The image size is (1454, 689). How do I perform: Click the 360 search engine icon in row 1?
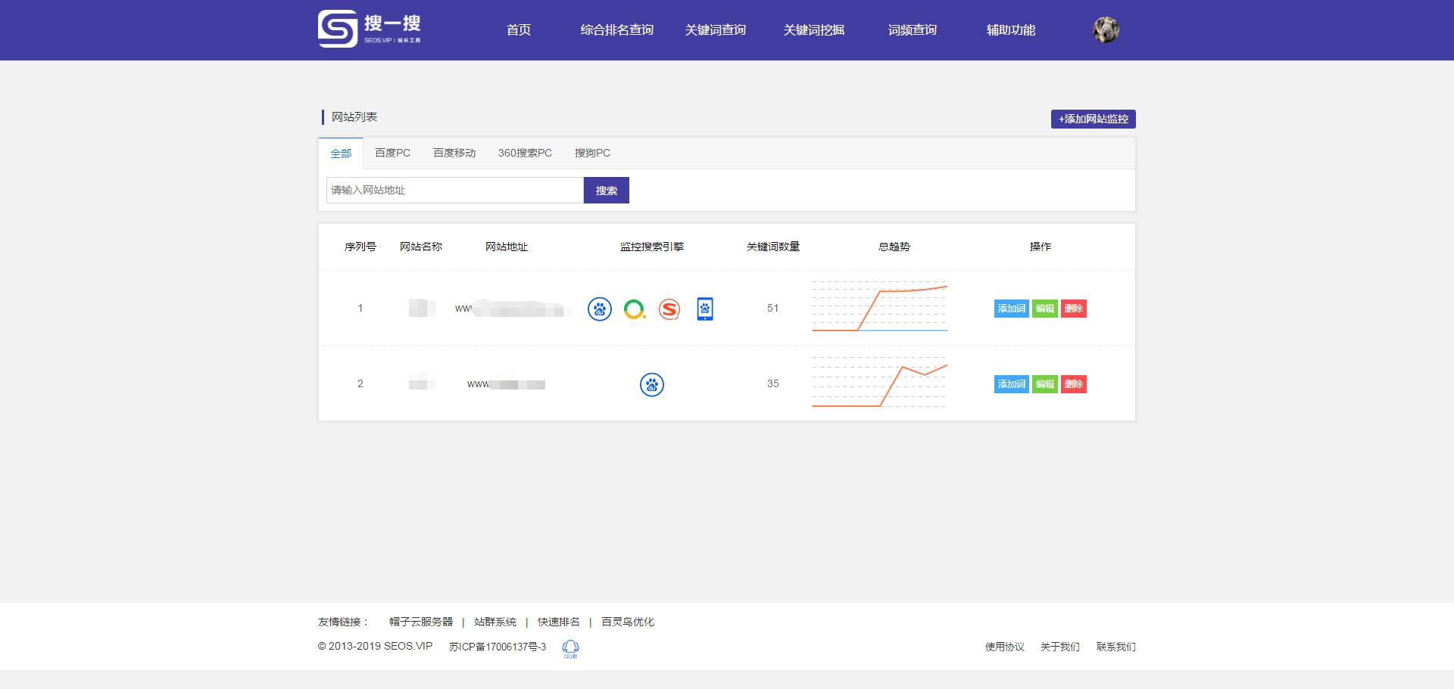[635, 309]
